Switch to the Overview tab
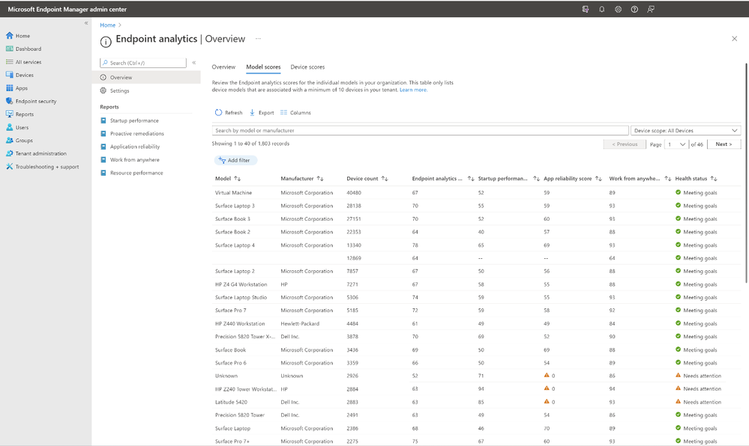This screenshot has width=749, height=446. pyautogui.click(x=223, y=67)
